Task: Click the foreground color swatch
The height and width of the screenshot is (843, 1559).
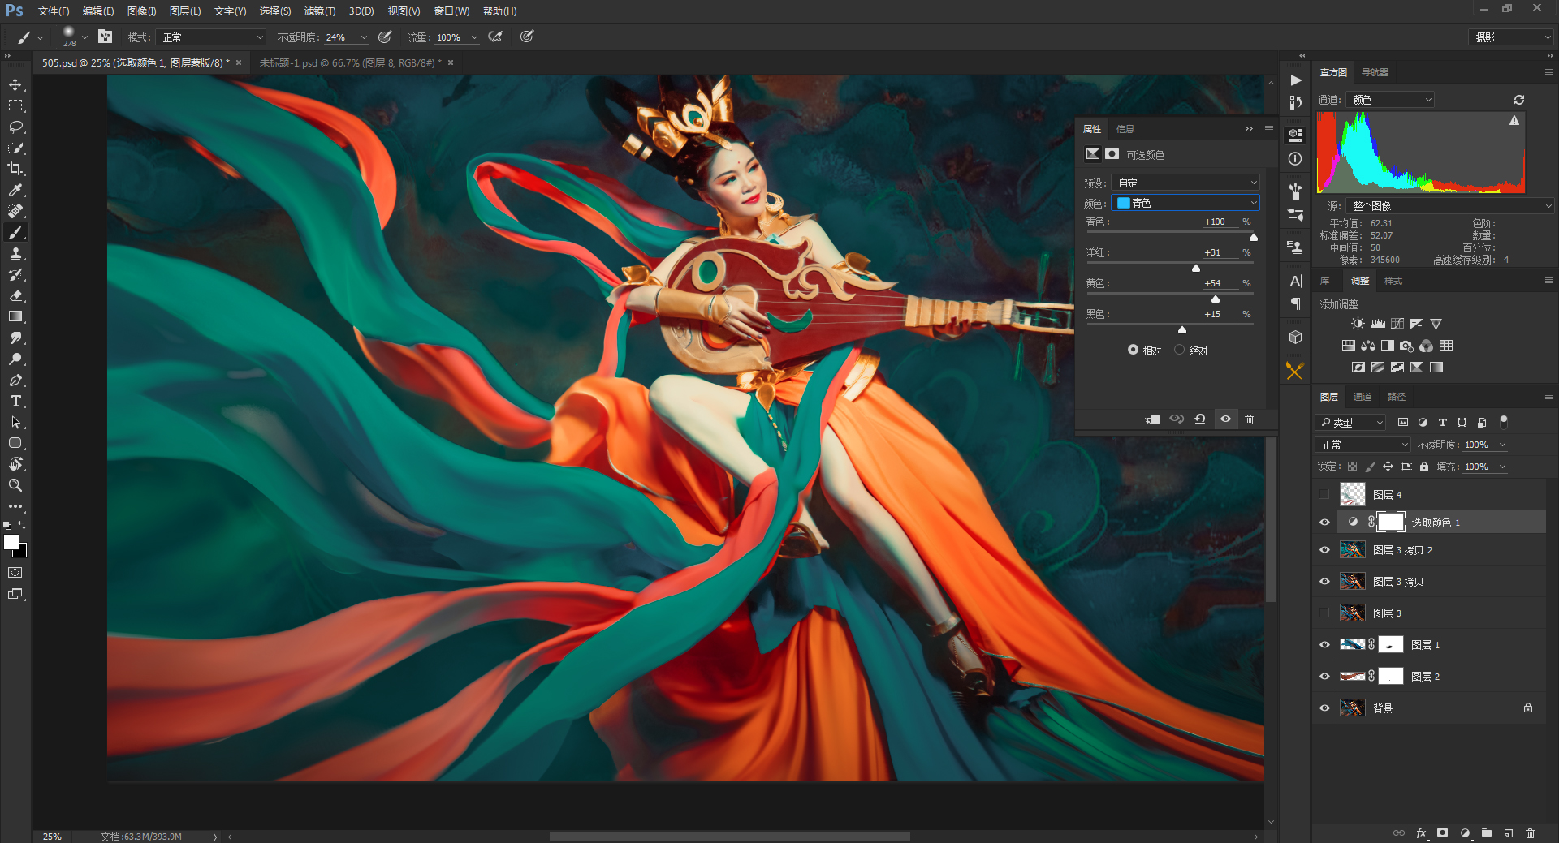Action: (x=11, y=542)
